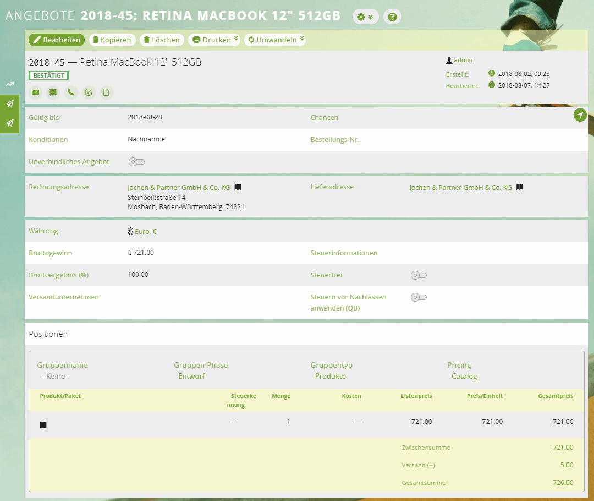
Task: Expand the Drucken dropdown
Action: point(214,40)
